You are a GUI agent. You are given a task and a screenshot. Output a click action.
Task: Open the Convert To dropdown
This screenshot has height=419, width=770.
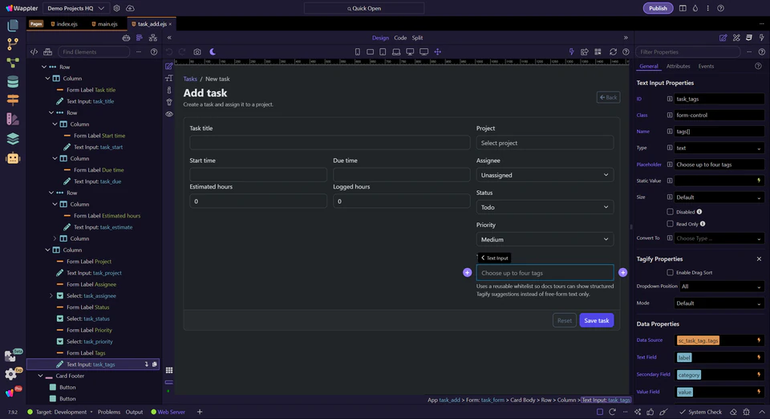[x=719, y=238]
